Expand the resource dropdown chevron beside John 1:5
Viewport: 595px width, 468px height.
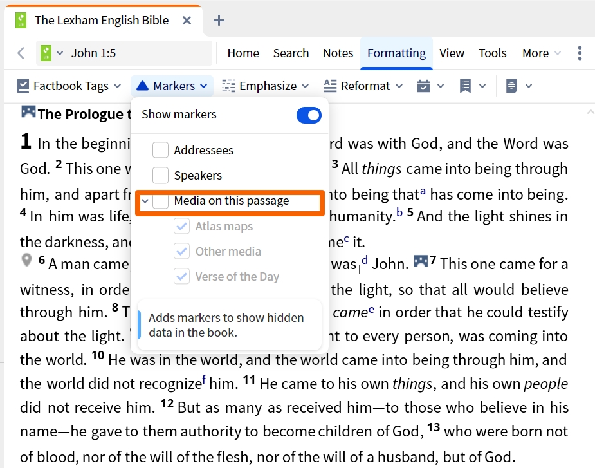60,53
